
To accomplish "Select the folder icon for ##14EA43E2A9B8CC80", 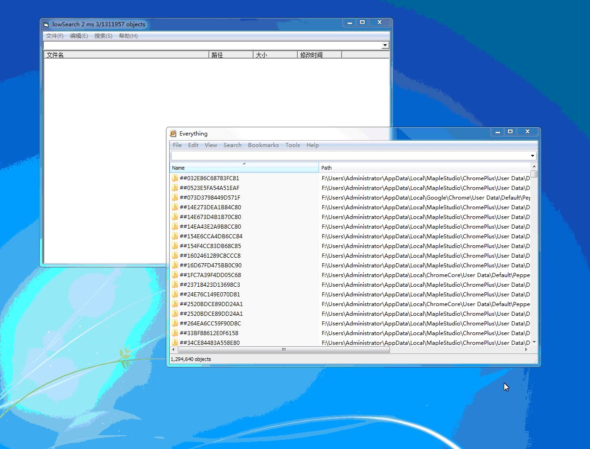I will click(x=175, y=227).
